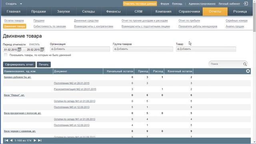The image size is (256, 144).
Task: Open the Компания tab
Action: pyautogui.click(x=164, y=12)
